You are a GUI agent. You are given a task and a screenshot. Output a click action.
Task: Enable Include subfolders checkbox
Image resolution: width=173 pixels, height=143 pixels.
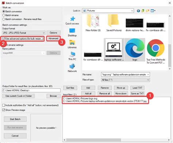point(4,105)
